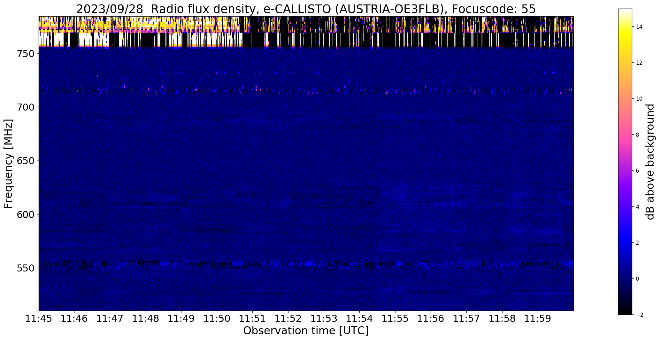Click the colorbar tick value 0
Viewport: 660px width, 340px height.
(x=638, y=279)
